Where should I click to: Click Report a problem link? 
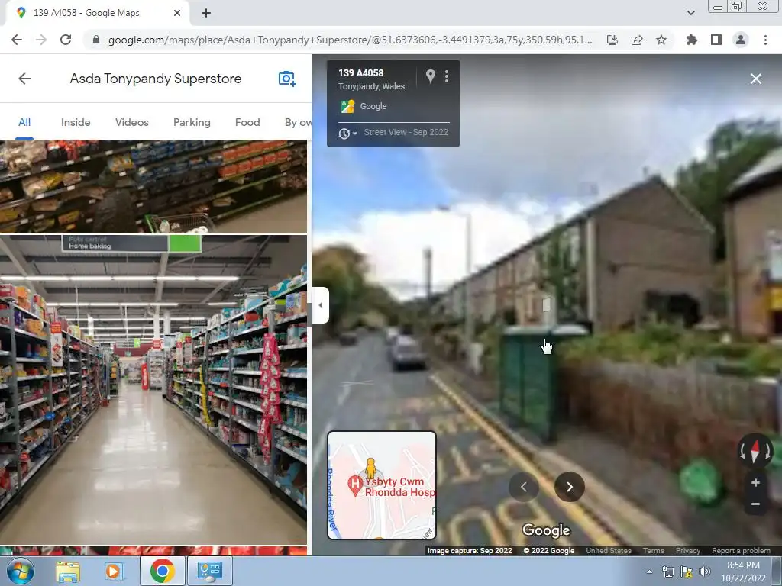coord(741,551)
